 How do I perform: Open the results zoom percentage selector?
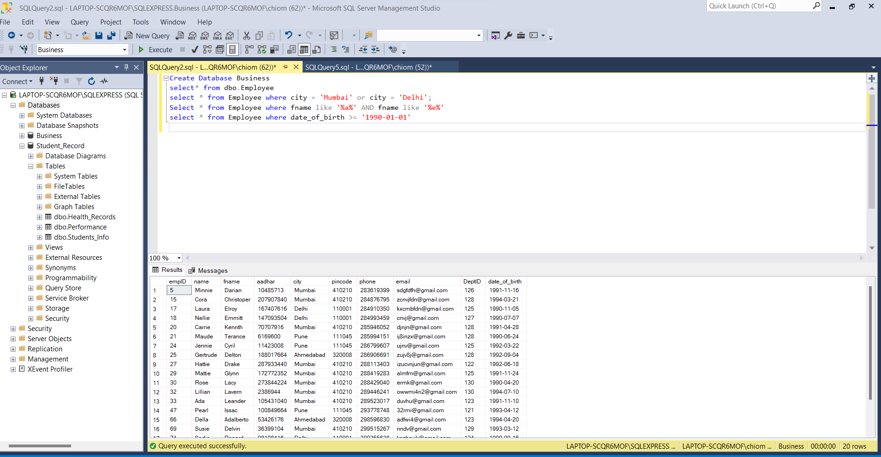tap(179, 258)
